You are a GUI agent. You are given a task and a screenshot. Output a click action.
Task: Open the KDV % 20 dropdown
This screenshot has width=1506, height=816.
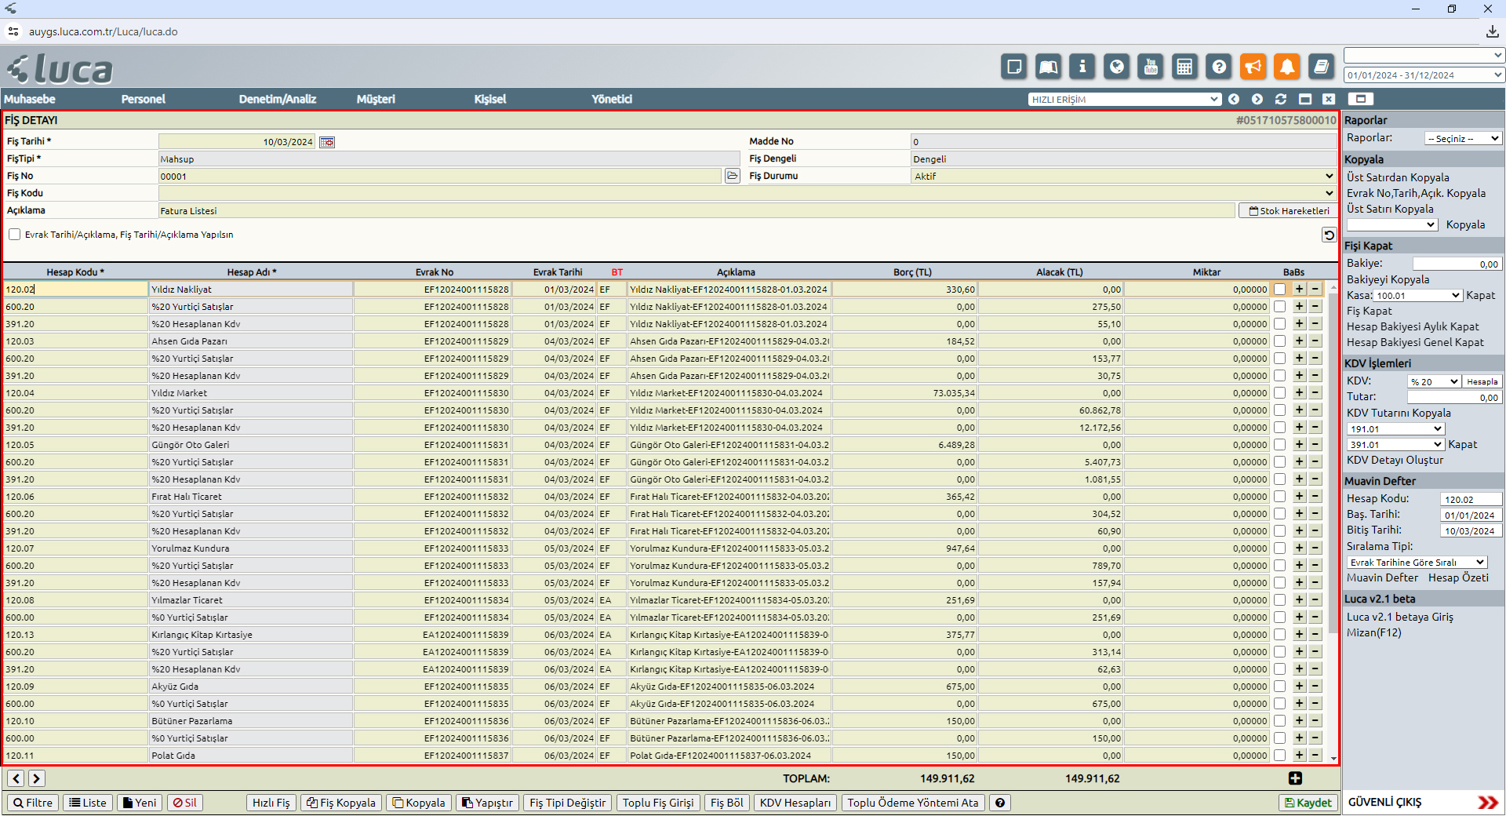click(x=1434, y=381)
